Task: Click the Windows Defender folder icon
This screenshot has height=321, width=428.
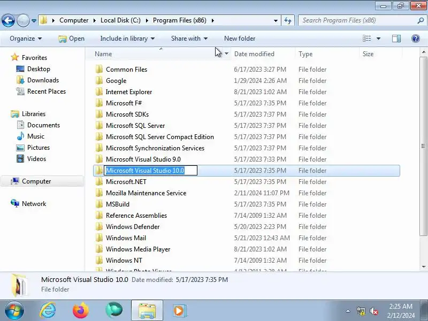Action: pyautogui.click(x=99, y=226)
